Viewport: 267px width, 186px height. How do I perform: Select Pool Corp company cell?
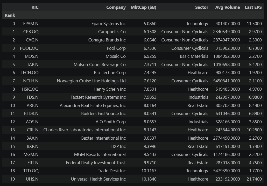pyautogui.click(x=116, y=48)
